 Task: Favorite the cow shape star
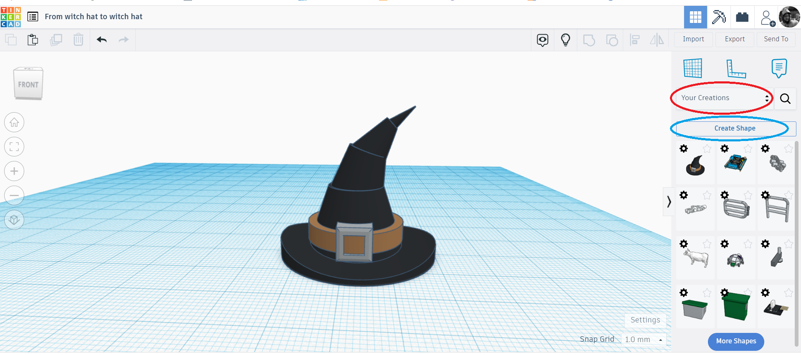point(707,244)
